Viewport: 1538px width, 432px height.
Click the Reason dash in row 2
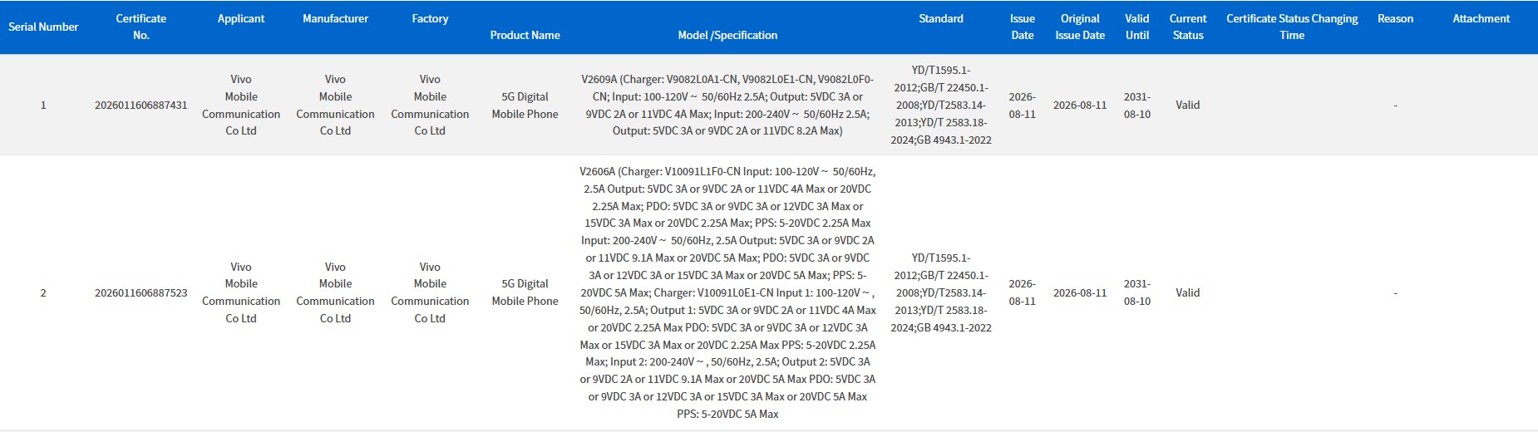click(x=1395, y=292)
